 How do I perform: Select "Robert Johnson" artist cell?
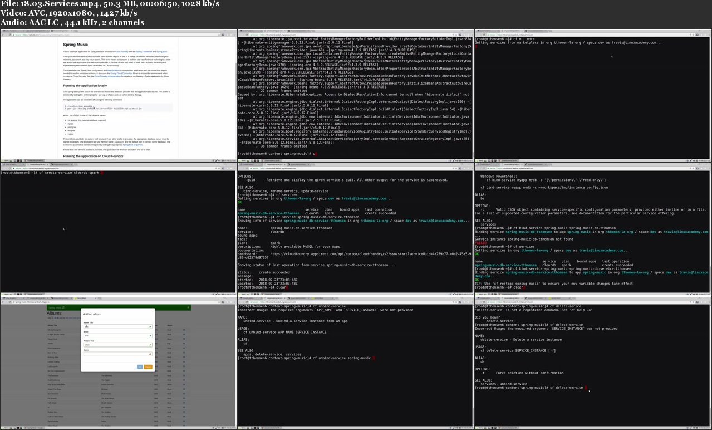tap(109, 384)
